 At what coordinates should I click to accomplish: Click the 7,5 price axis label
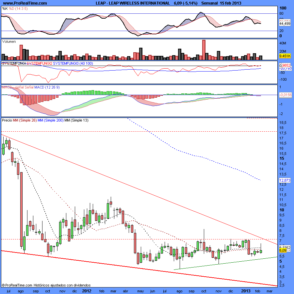(x=282, y=236)
